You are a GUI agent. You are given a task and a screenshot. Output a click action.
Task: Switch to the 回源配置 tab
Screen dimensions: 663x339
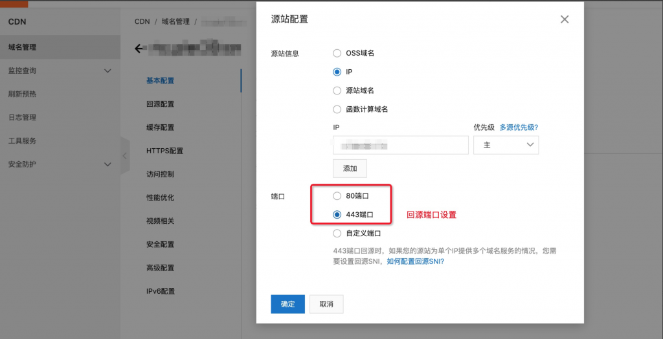161,104
